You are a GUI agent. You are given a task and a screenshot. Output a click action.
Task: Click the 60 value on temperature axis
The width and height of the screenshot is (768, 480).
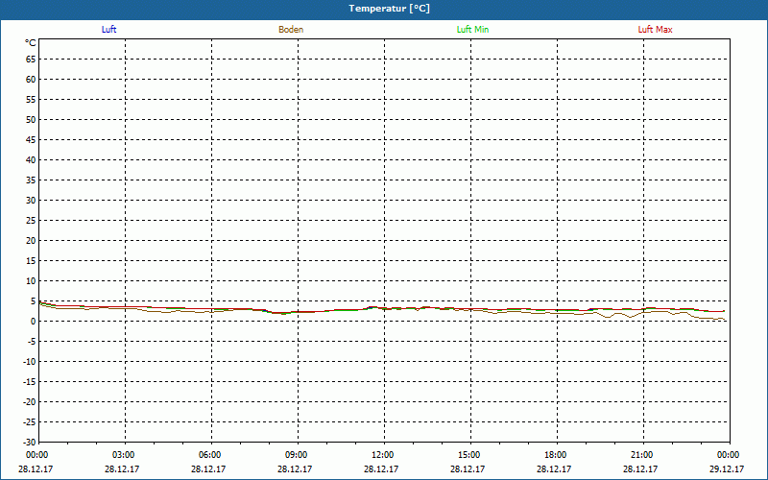pyautogui.click(x=31, y=80)
